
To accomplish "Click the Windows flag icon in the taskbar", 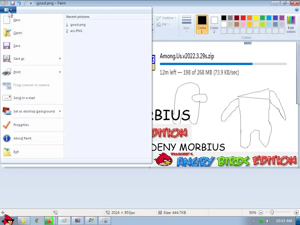I will tap(91, 221).
